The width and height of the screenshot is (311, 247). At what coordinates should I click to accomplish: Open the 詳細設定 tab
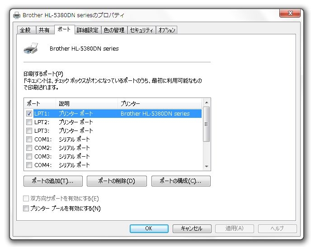pos(88,30)
